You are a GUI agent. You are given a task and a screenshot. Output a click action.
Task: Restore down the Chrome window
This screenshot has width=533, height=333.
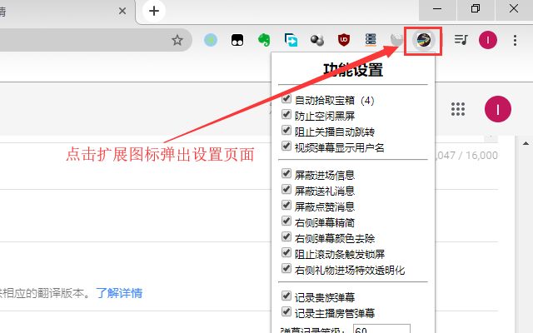[476, 9]
